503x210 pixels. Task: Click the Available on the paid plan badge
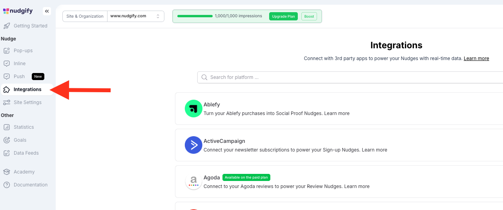tap(246, 177)
